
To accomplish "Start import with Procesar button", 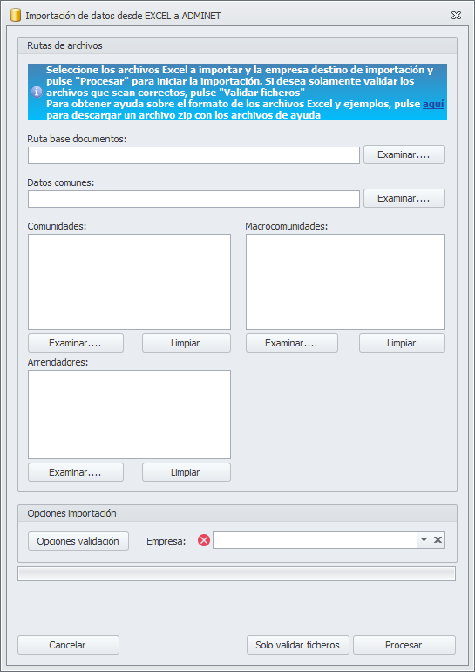I will point(404,645).
